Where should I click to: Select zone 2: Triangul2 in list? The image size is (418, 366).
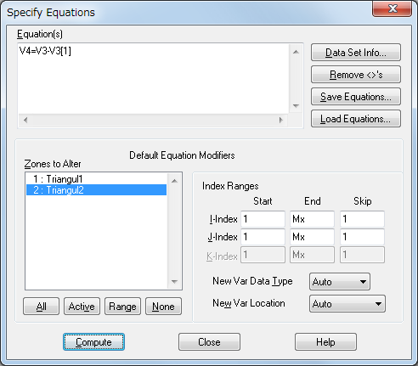(96, 190)
